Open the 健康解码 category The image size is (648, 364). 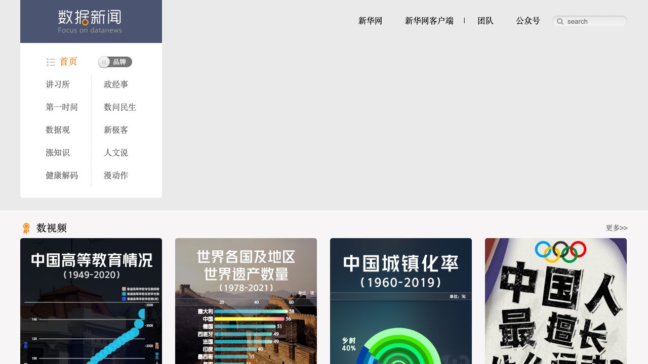coord(62,175)
